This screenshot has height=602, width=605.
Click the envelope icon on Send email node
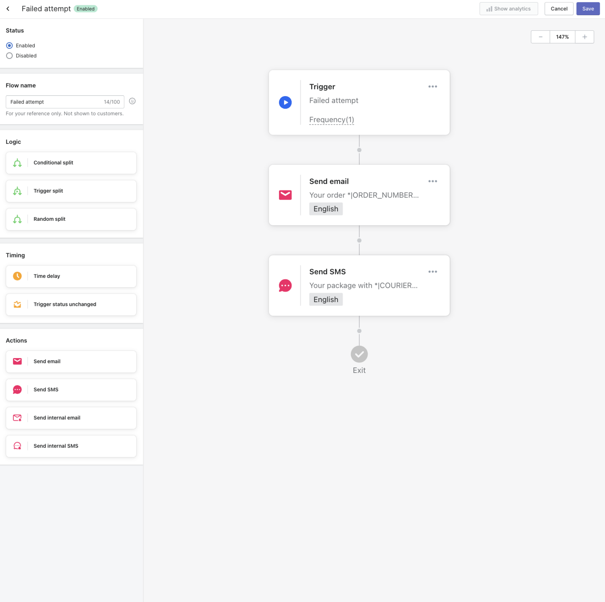285,195
